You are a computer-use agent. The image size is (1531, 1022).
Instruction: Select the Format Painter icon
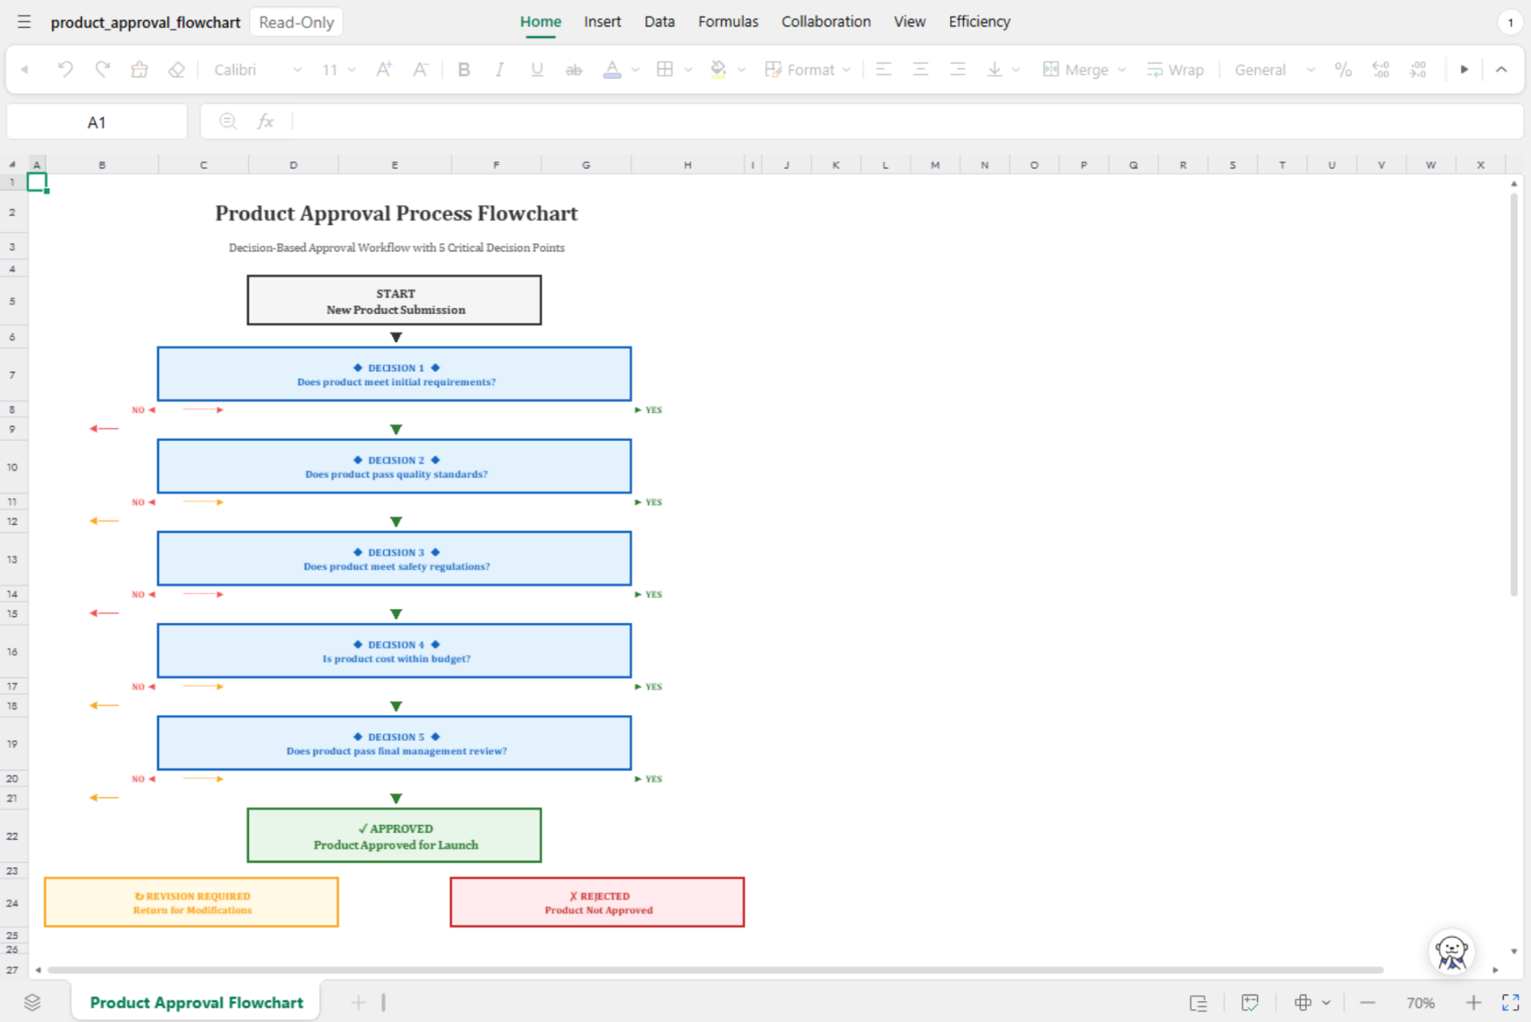[139, 70]
